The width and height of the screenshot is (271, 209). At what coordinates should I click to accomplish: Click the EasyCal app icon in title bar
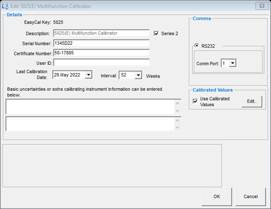(6, 6)
